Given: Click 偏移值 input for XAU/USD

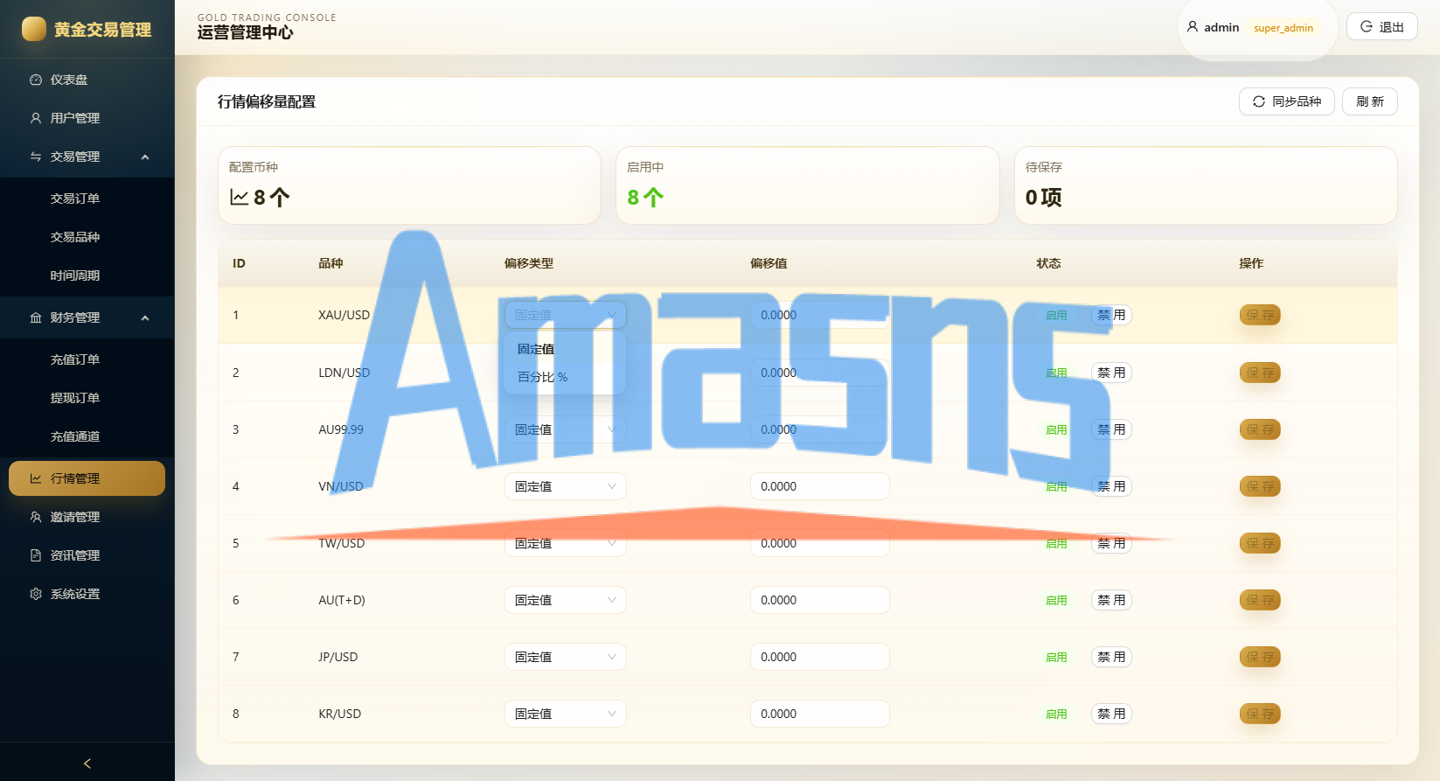Looking at the screenshot, I should coord(820,315).
